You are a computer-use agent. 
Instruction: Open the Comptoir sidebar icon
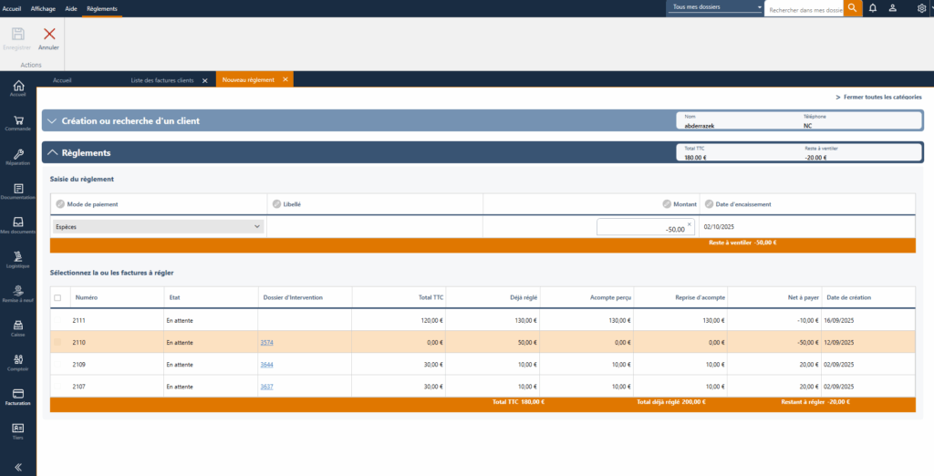(x=17, y=361)
